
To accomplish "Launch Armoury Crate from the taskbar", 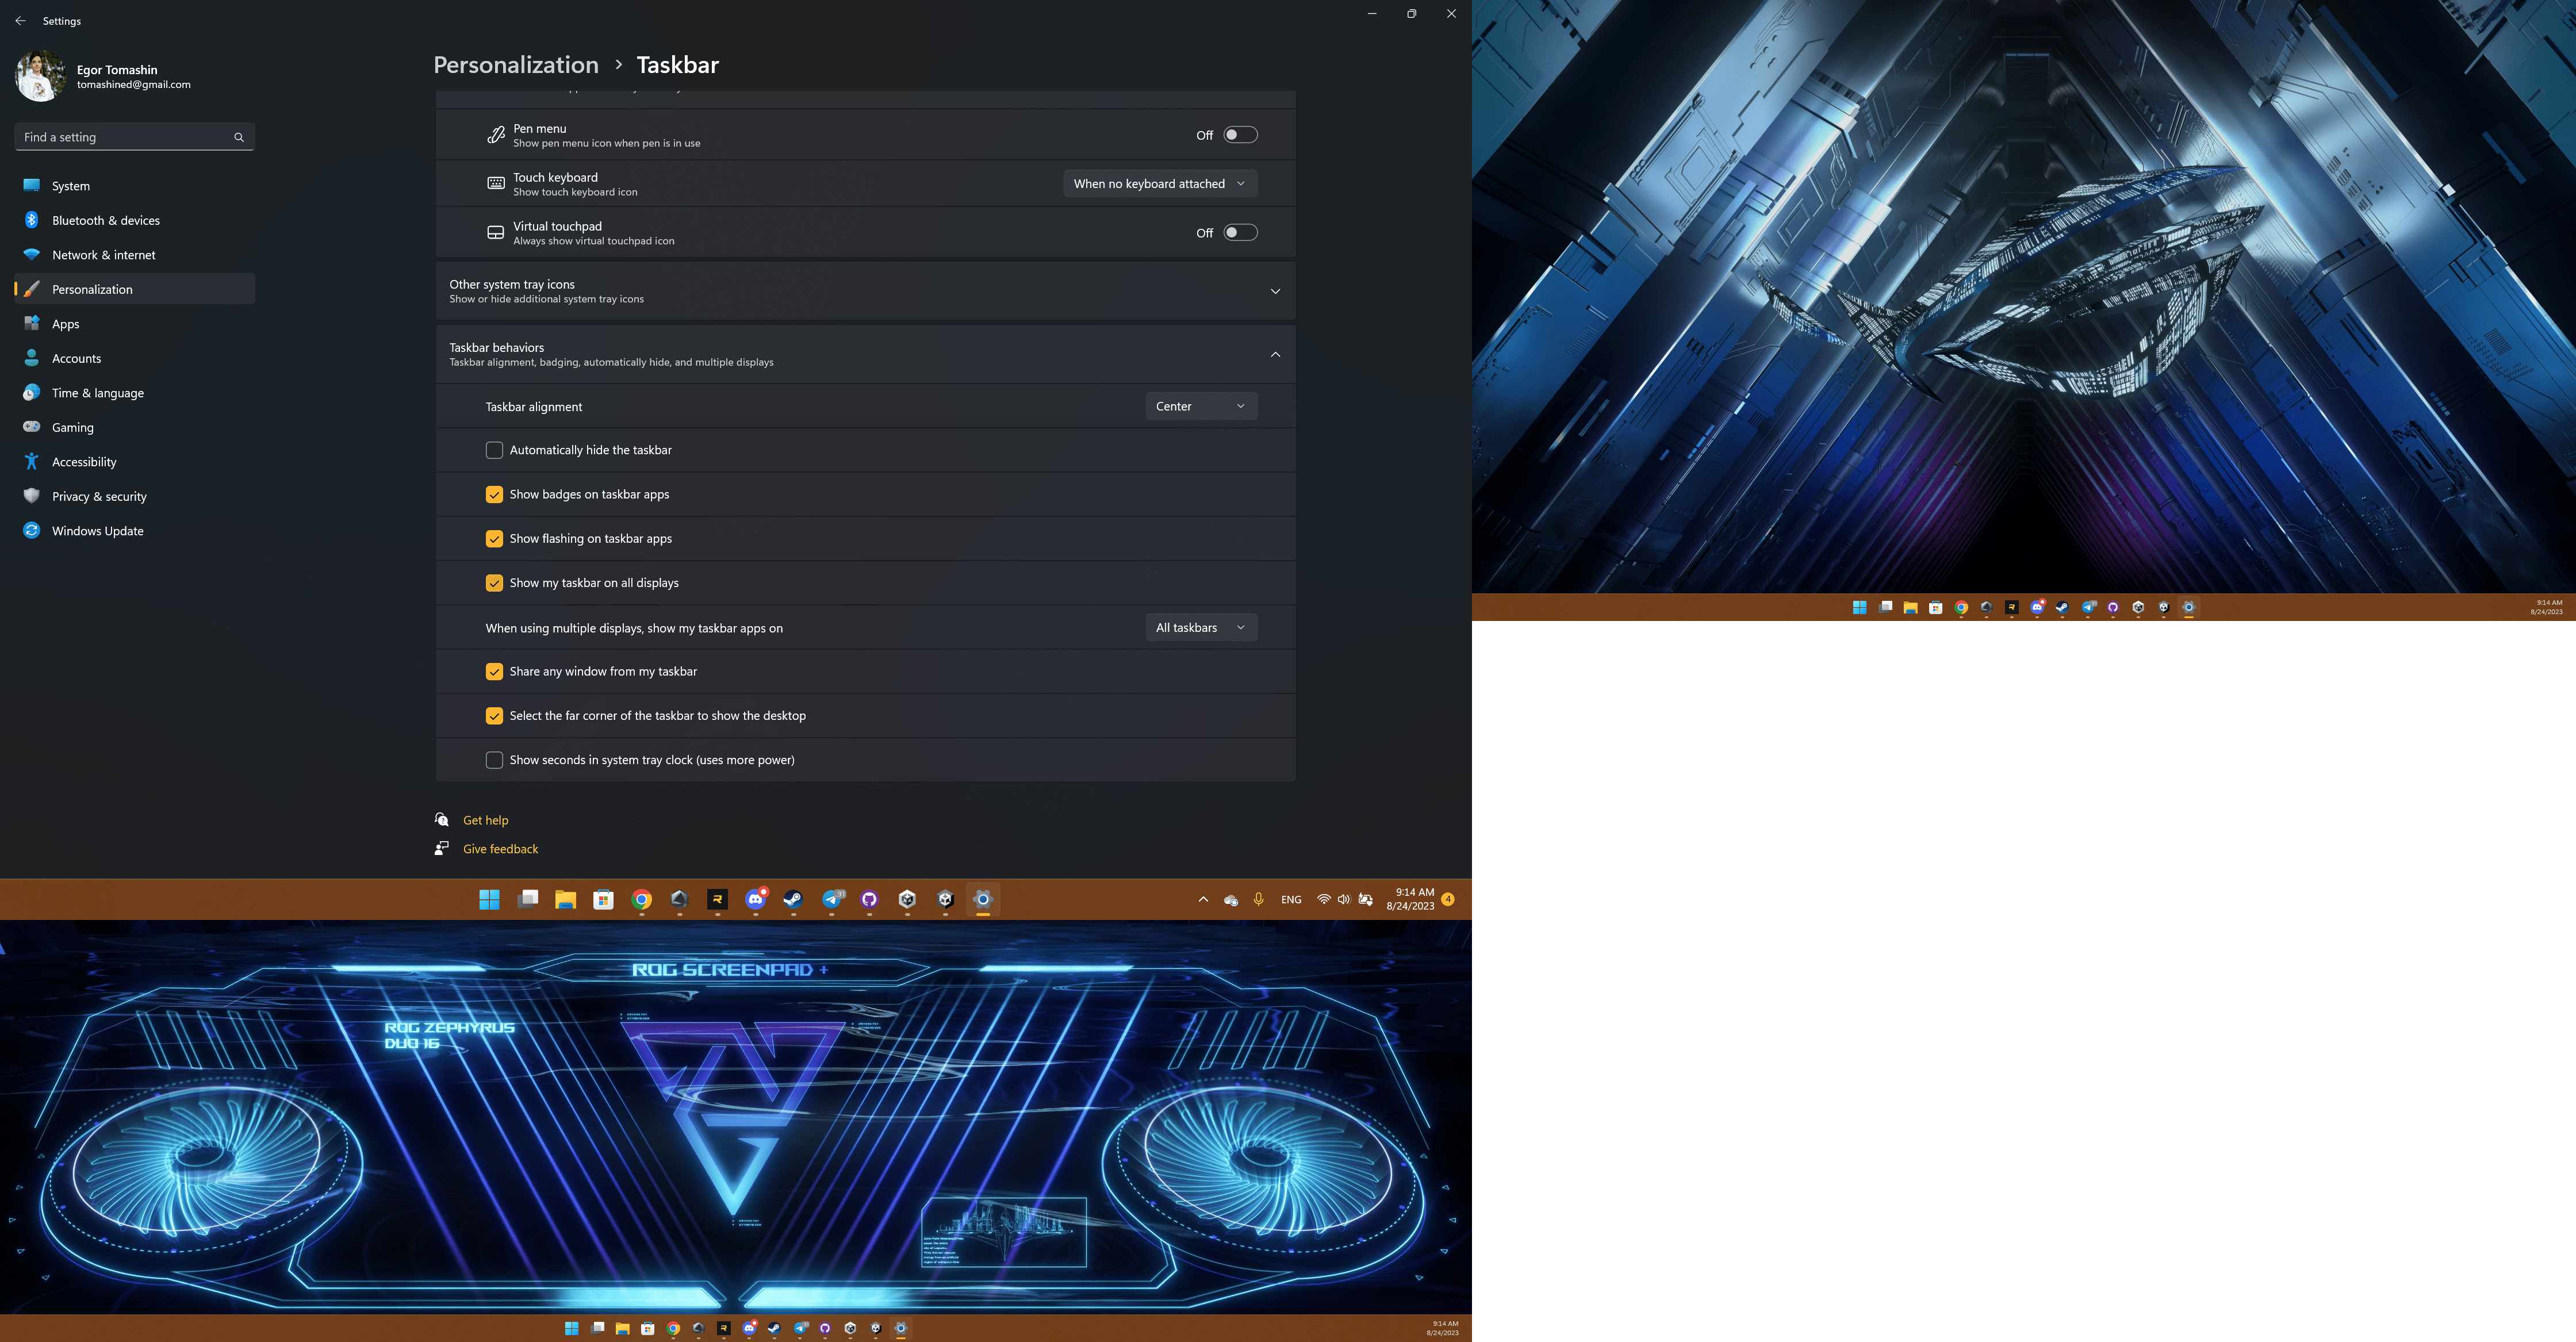I will [x=680, y=899].
